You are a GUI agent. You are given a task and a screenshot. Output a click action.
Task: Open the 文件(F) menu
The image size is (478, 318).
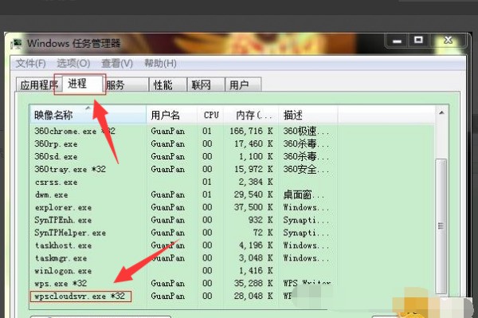(31, 64)
